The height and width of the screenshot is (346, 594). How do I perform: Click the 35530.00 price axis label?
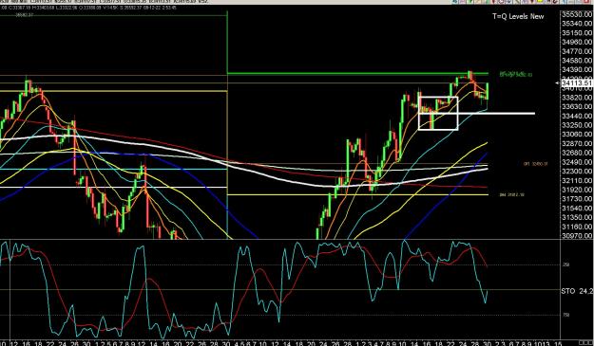577,14
